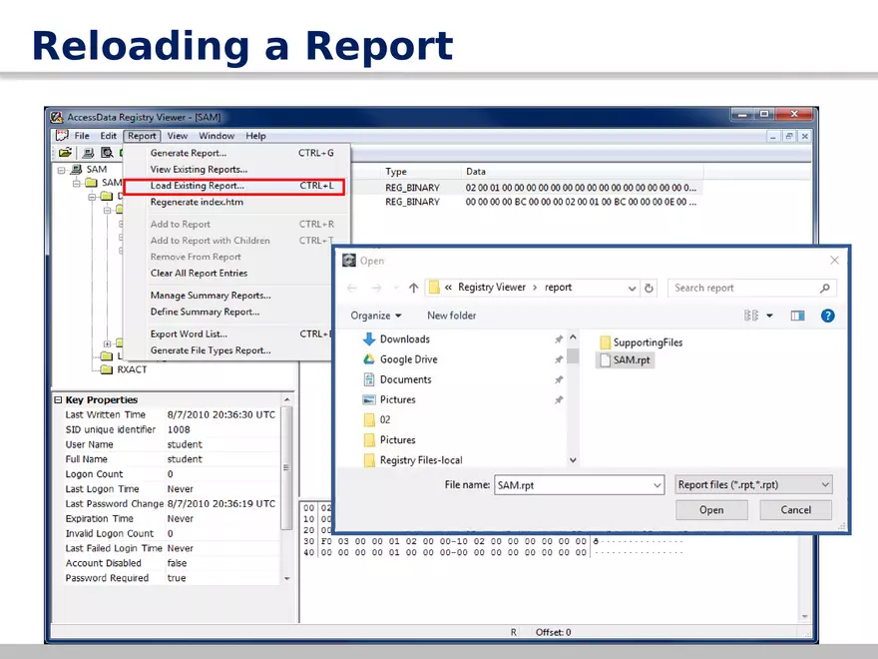The height and width of the screenshot is (659, 878).
Task: Click the Open button
Action: click(x=711, y=509)
